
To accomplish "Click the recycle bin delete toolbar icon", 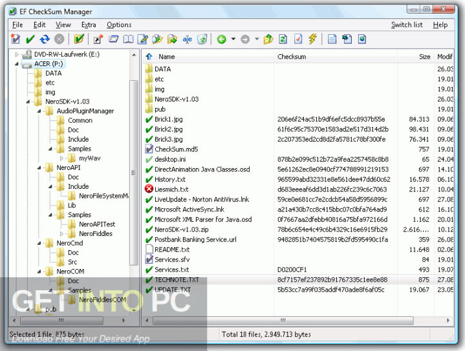I will coord(202,39).
